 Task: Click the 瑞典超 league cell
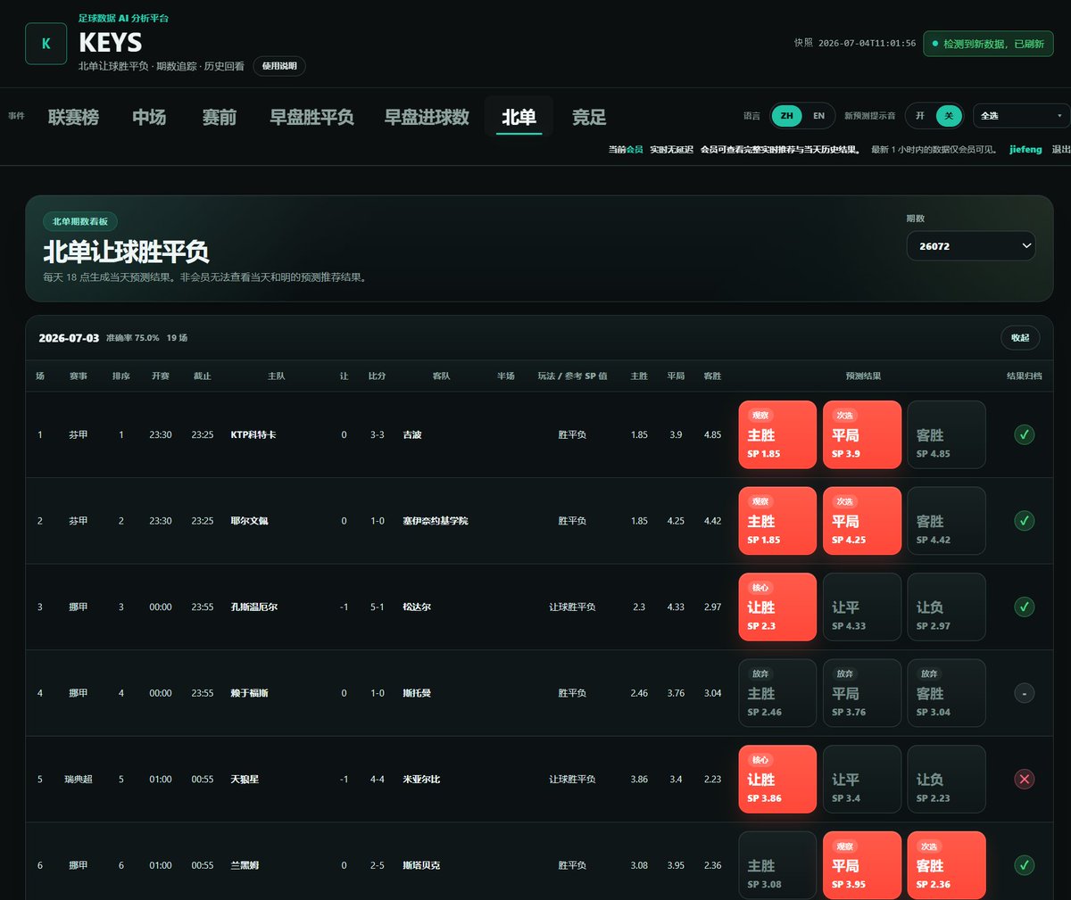click(79, 780)
